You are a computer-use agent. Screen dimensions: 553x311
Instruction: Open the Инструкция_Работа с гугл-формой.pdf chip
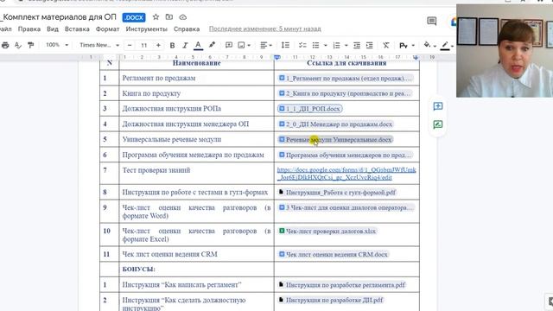338,193
